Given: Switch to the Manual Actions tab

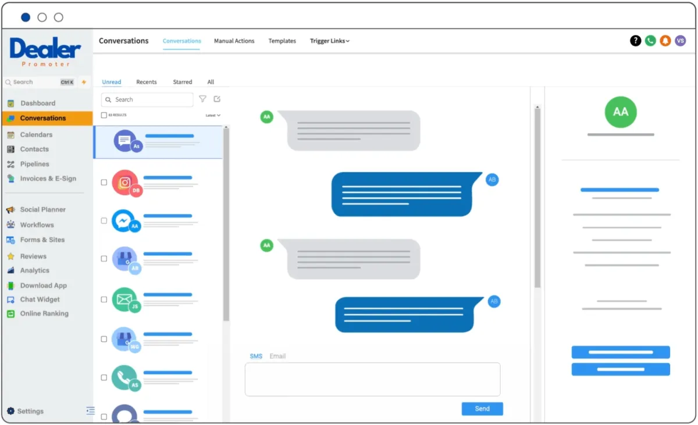Looking at the screenshot, I should click(x=234, y=41).
